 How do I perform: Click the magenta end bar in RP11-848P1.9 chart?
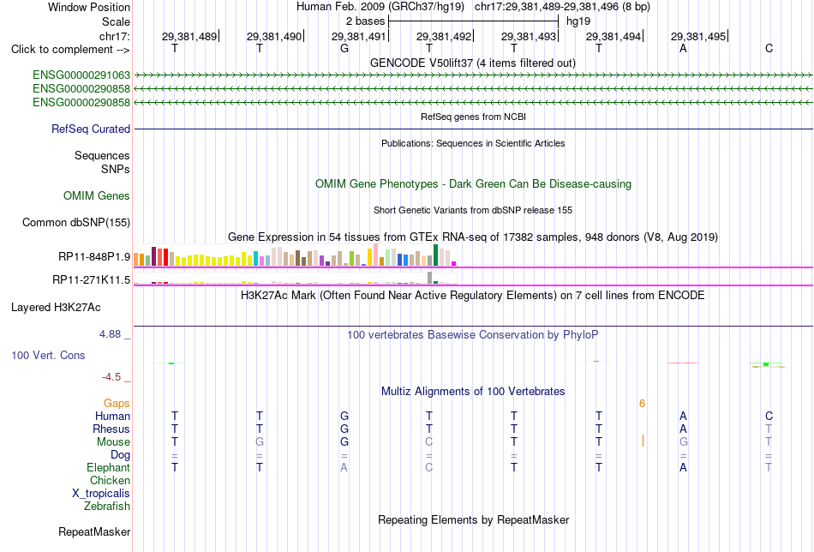454,264
